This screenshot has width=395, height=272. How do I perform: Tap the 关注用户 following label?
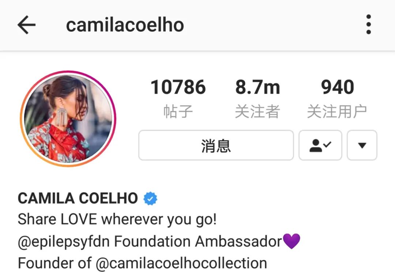click(337, 111)
